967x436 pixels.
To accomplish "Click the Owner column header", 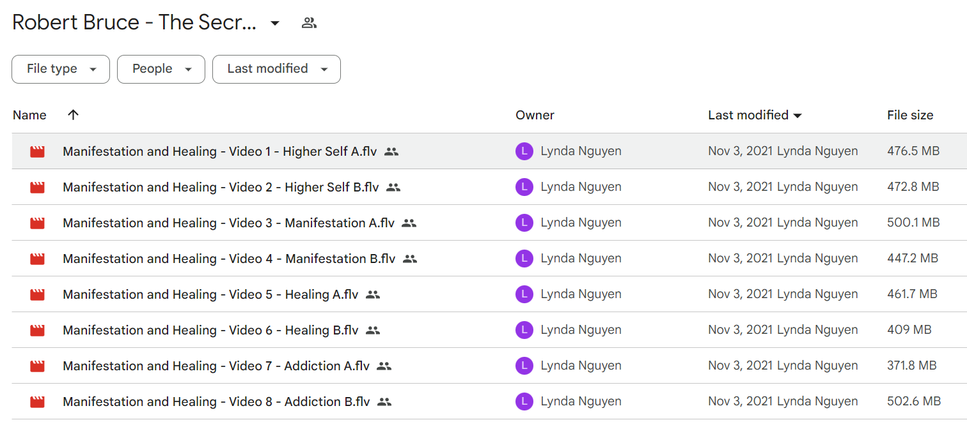I will 535,115.
